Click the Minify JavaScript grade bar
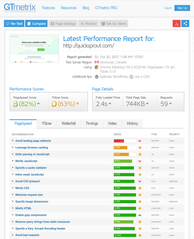194x239 pixels. pos(125,161)
